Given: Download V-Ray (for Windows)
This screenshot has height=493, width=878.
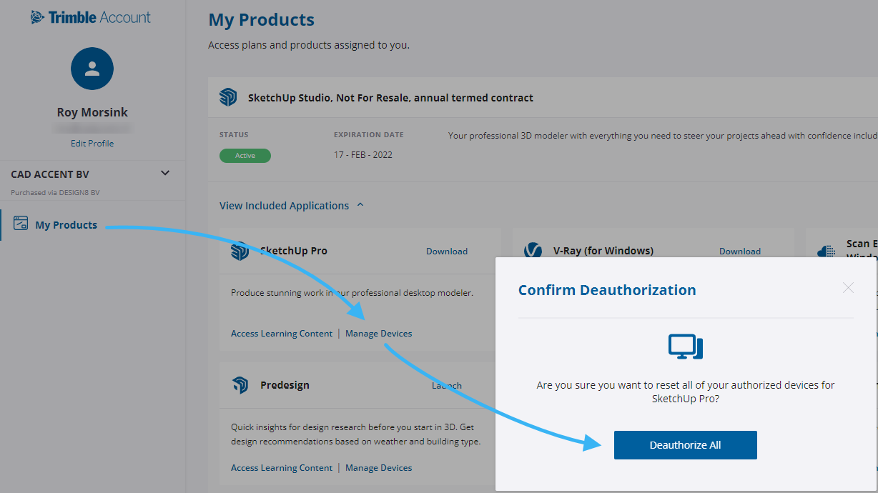Looking at the screenshot, I should (740, 252).
